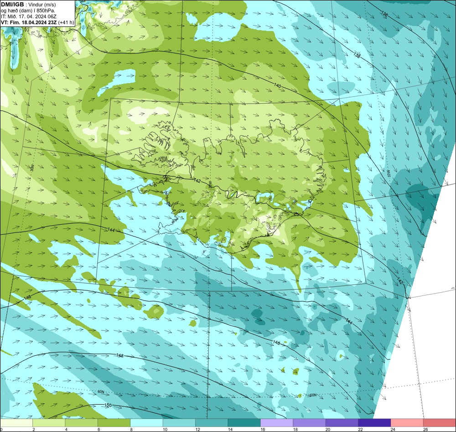Click the 150 contour label
The image size is (456, 432).
108,405
